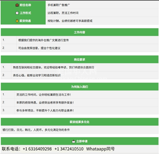Click phone number +1 6316409298
This screenshot has height=154, width=159.
(x=37, y=149)
